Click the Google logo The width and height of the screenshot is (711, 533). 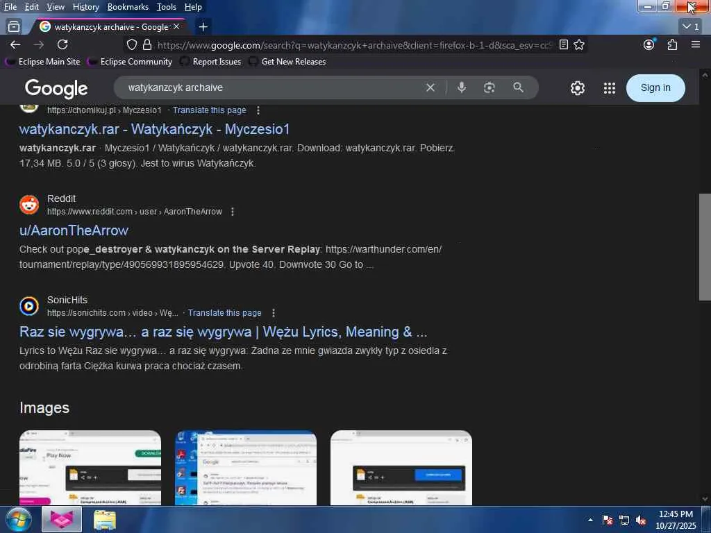click(x=56, y=89)
